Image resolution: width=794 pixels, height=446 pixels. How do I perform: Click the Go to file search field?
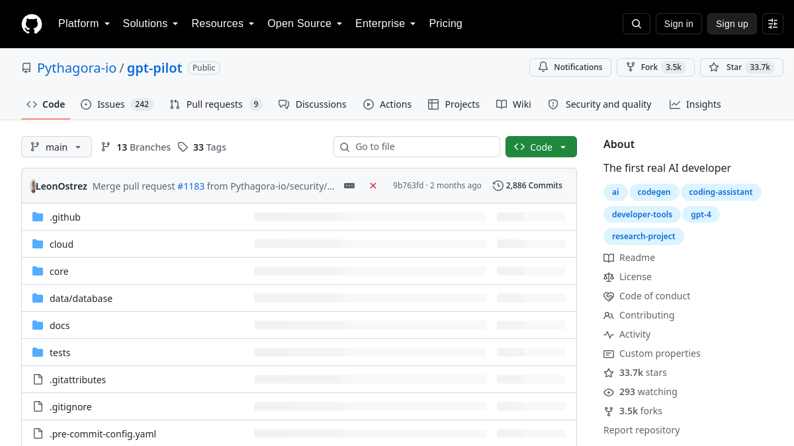point(417,147)
